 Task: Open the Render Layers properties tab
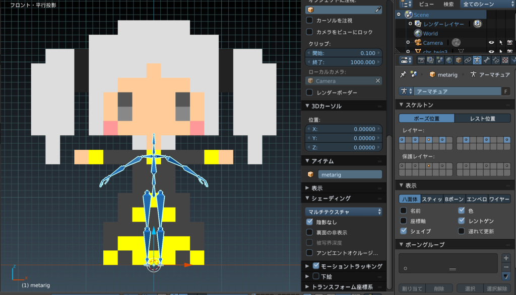pyautogui.click(x=430, y=60)
